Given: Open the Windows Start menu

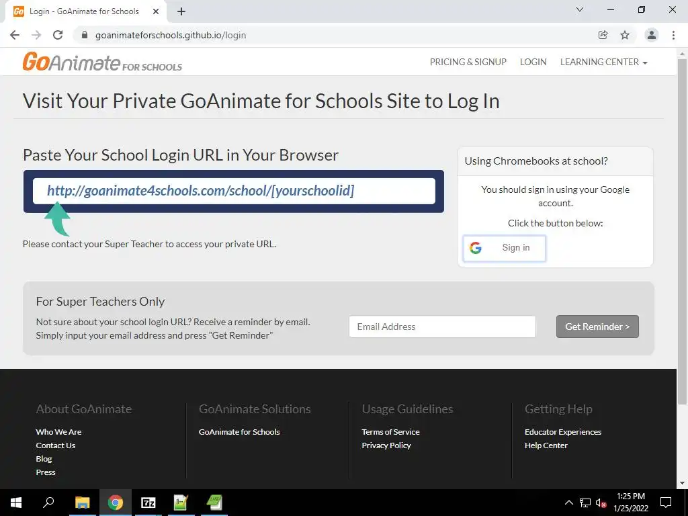Looking at the screenshot, I should click(x=16, y=503).
